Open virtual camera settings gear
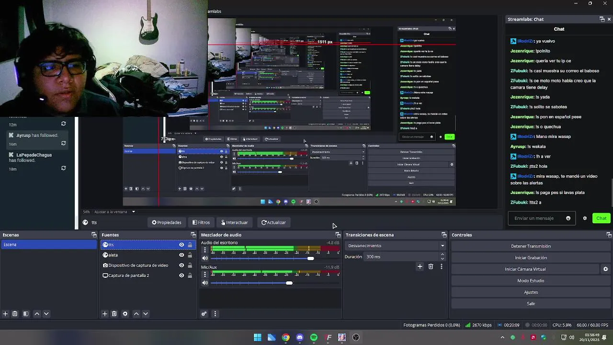 [x=605, y=269]
